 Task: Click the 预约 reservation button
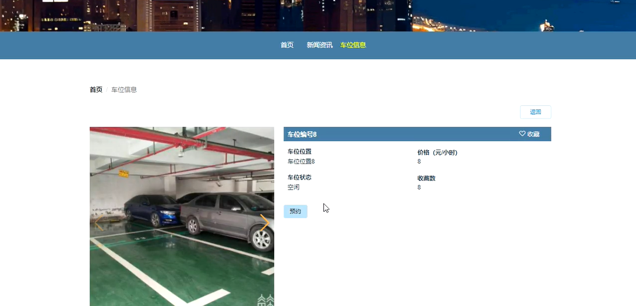tap(295, 211)
